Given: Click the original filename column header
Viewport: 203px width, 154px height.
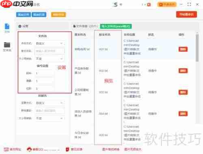Looking at the screenshot, I should (x=80, y=34).
